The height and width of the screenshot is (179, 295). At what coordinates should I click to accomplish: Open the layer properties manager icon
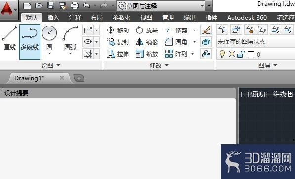pyautogui.click(x=222, y=30)
